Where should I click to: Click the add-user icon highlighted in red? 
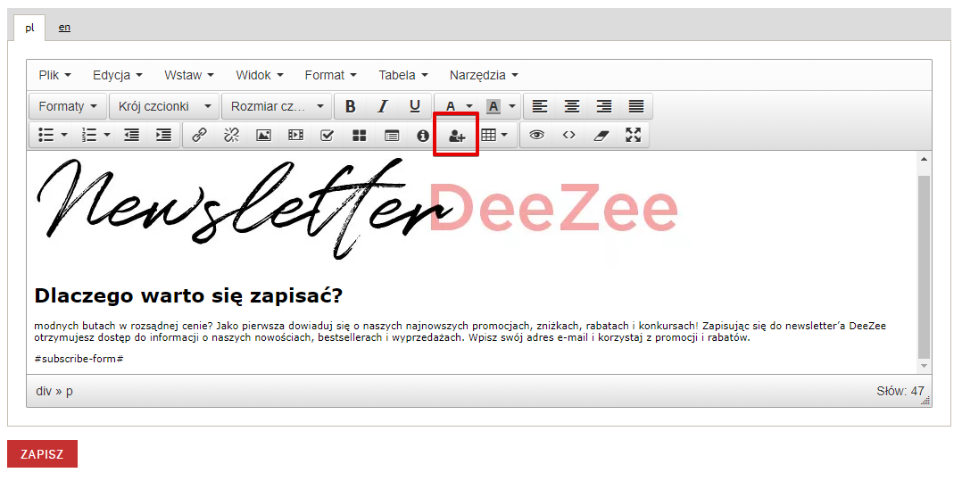456,136
